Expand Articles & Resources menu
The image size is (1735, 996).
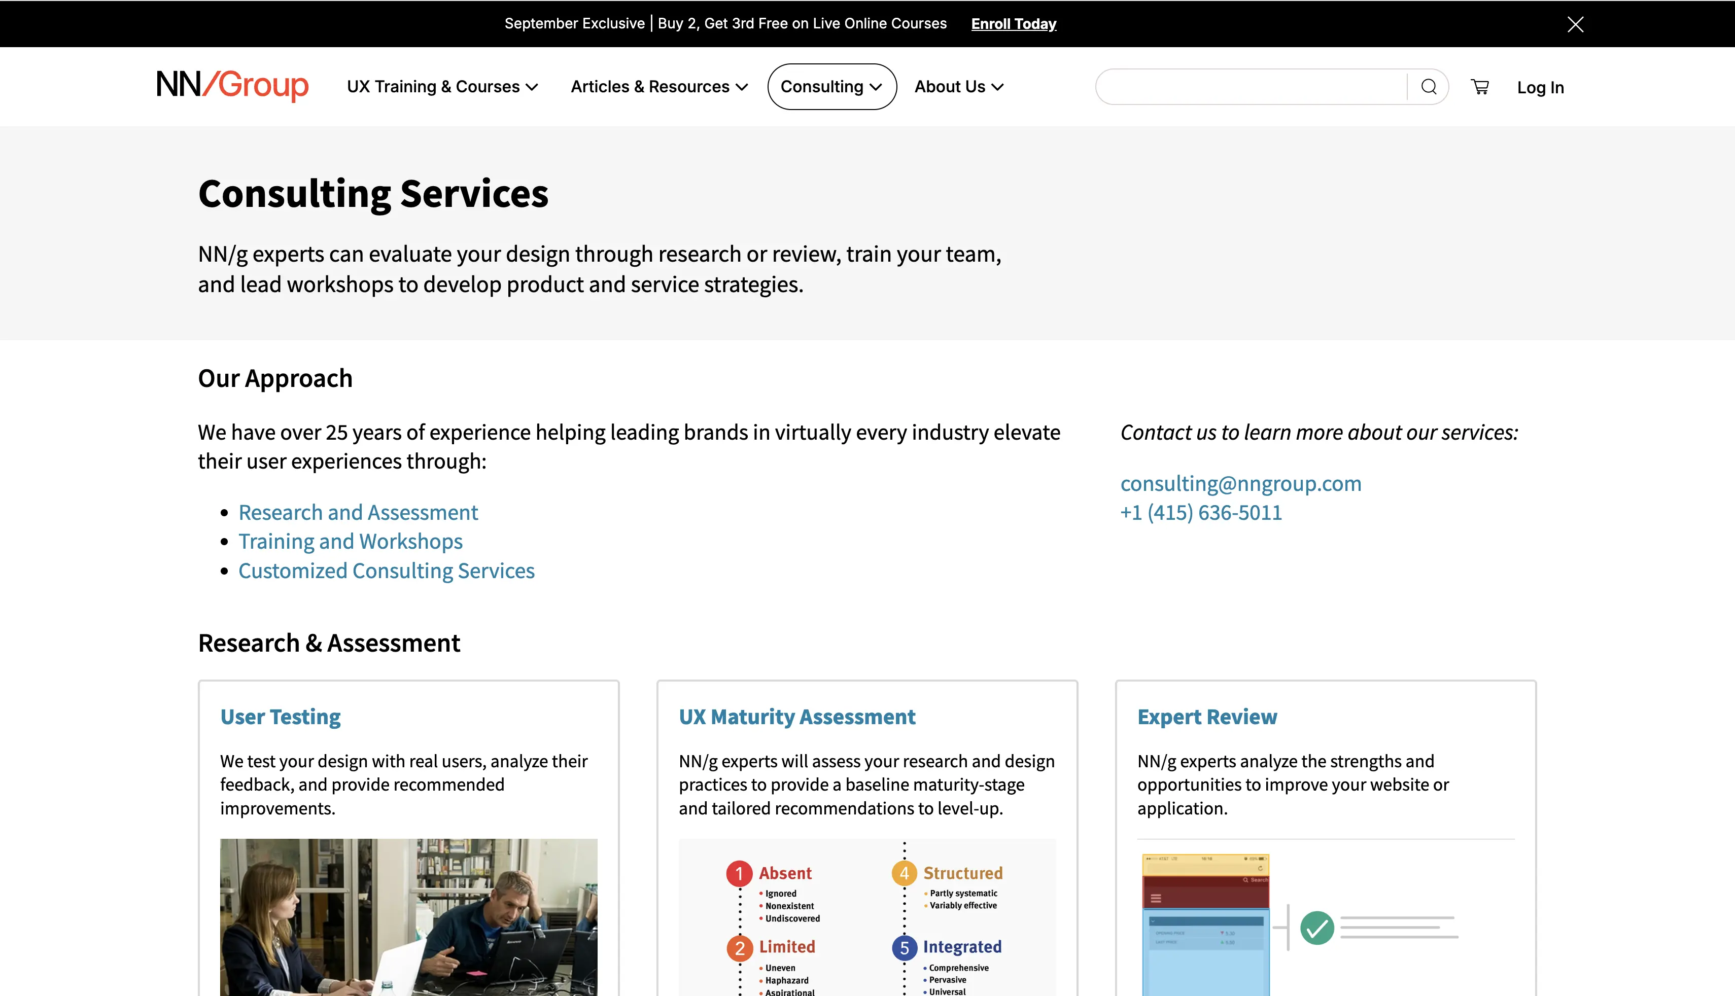coord(660,87)
